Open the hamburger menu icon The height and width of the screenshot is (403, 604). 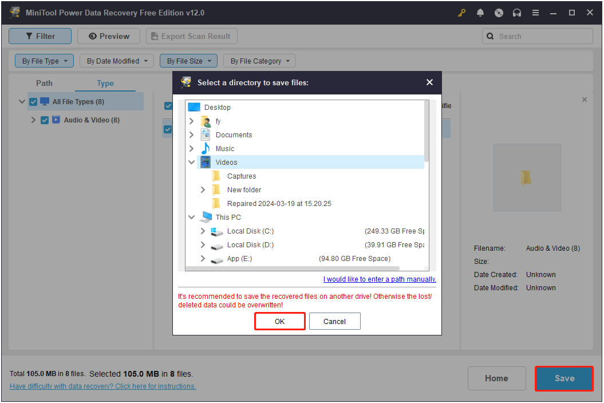tap(535, 13)
